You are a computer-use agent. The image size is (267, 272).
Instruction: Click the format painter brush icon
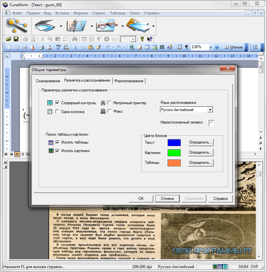pos(98,47)
